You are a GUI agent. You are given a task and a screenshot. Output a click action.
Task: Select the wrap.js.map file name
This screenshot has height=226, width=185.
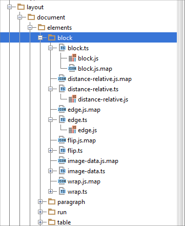click(84, 181)
